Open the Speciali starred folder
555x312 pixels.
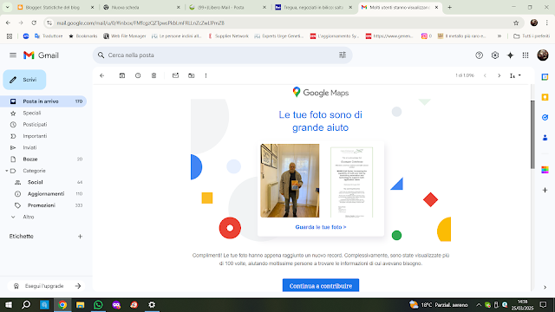coord(31,114)
